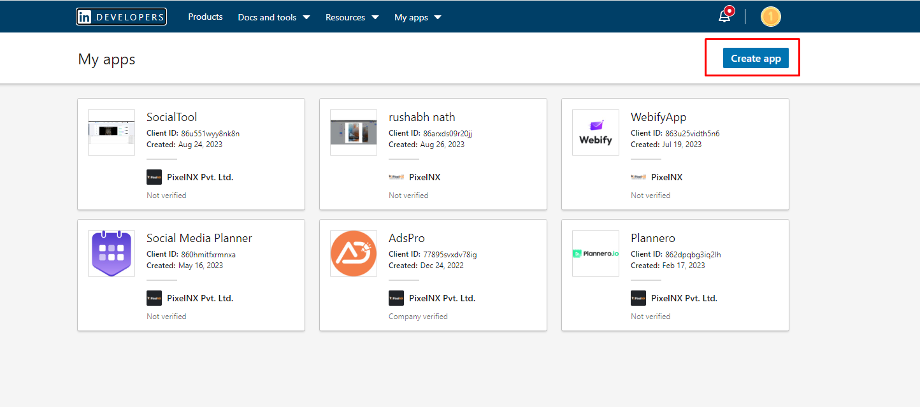Viewport: 920px width, 407px height.
Task: Expand the Docs and tools dropdown
Action: (274, 17)
